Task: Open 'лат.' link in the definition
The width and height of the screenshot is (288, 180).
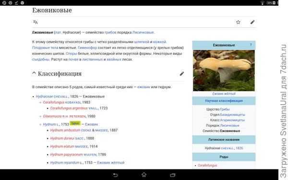Action: [58, 32]
